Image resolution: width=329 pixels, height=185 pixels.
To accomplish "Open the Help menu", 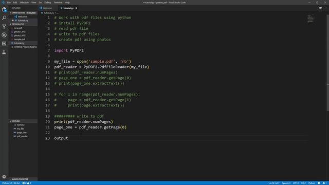I will pyautogui.click(x=67, y=3).
